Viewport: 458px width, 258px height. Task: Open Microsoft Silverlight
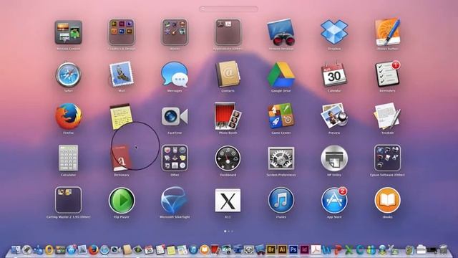(175, 200)
